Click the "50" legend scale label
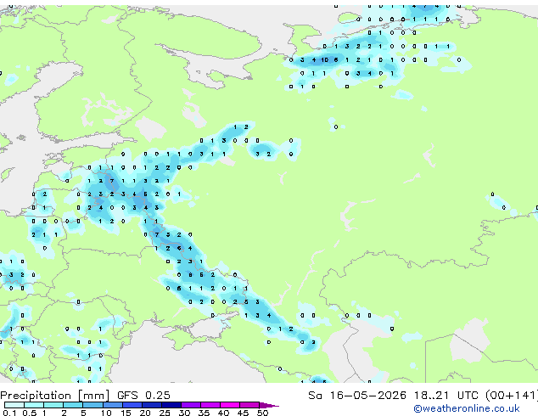 point(262,413)
